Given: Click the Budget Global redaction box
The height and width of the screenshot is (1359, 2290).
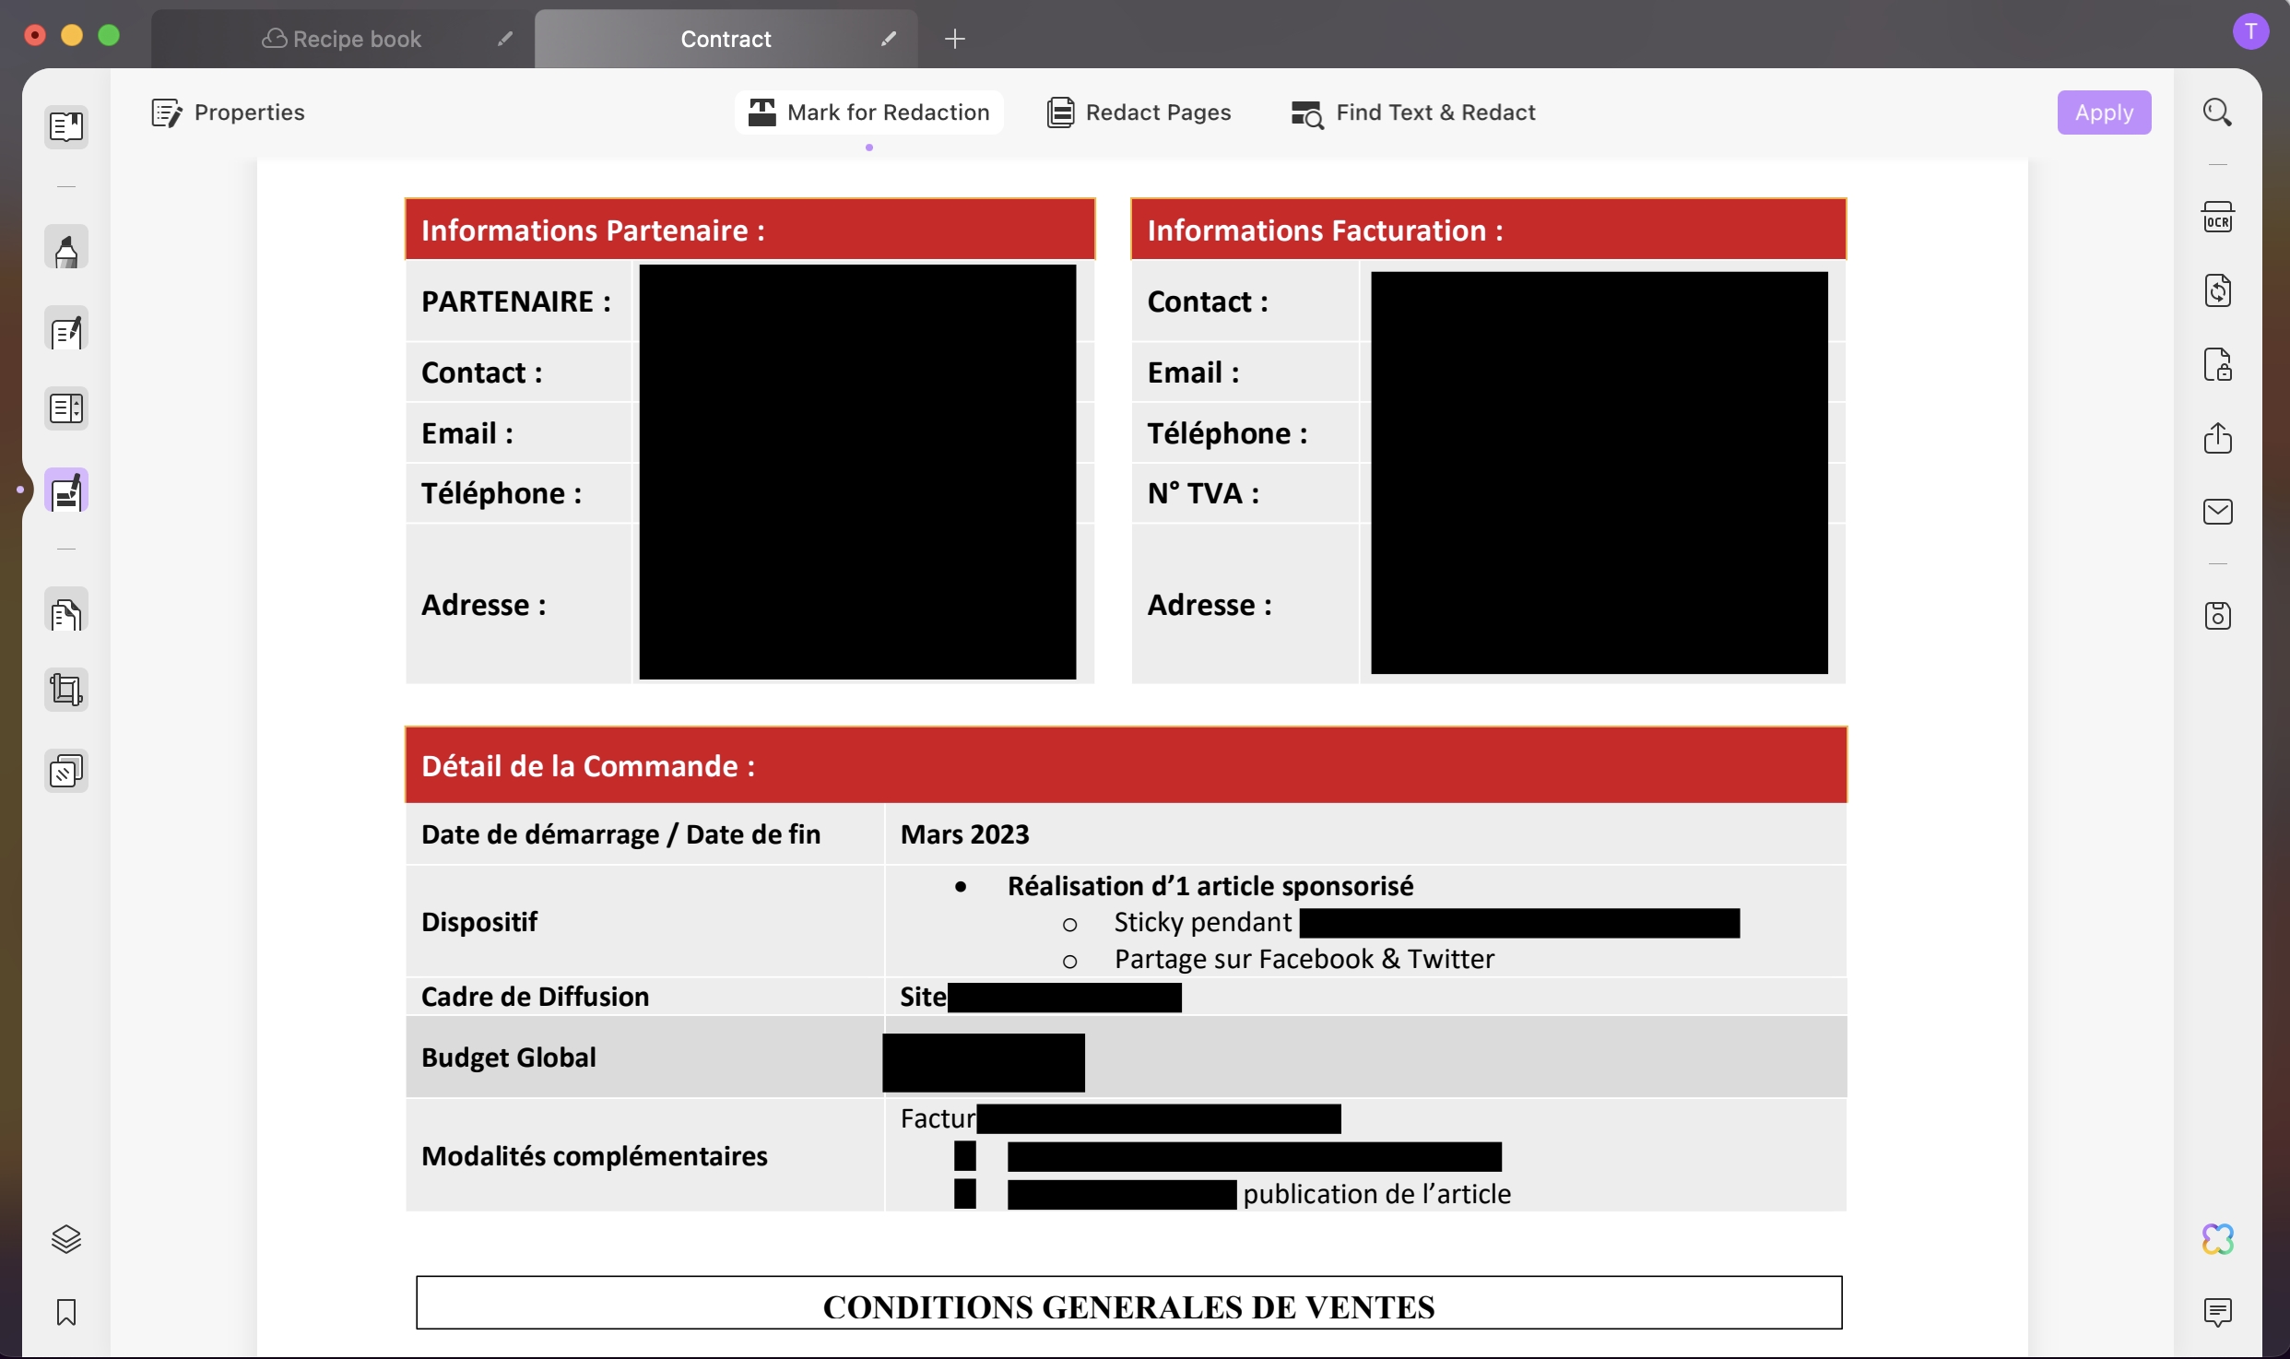Looking at the screenshot, I should pyautogui.click(x=983, y=1062).
